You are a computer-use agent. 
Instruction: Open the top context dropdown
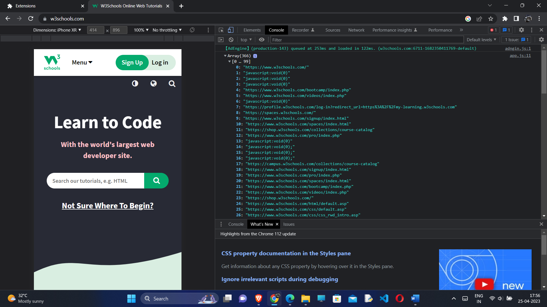tap(246, 40)
